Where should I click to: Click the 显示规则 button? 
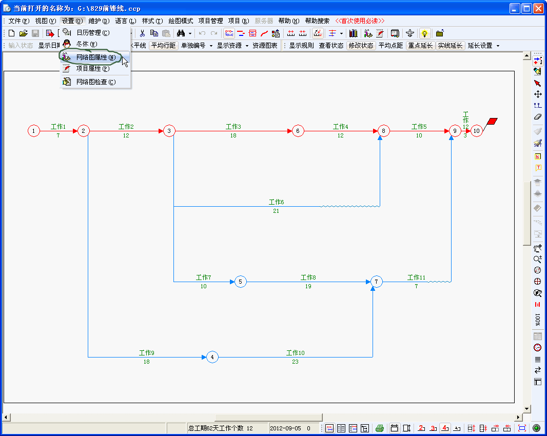(301, 46)
